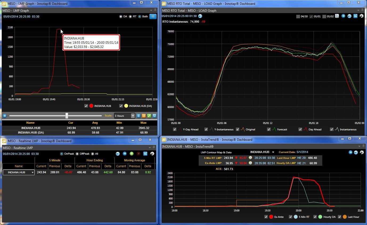Open the gear settings in InstaTrend panel
The height and width of the screenshot is (225, 367).
pyautogui.click(x=362, y=152)
